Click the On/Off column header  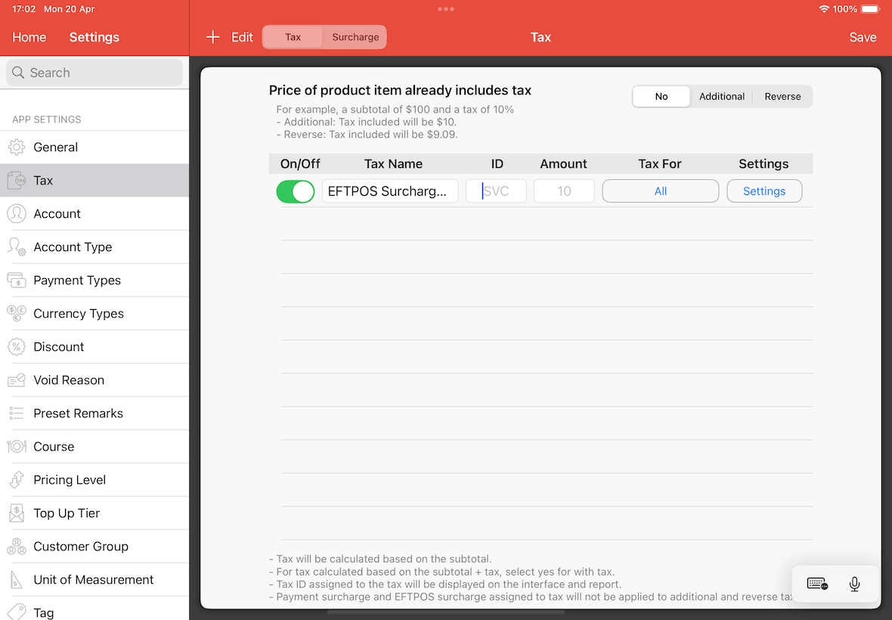300,164
